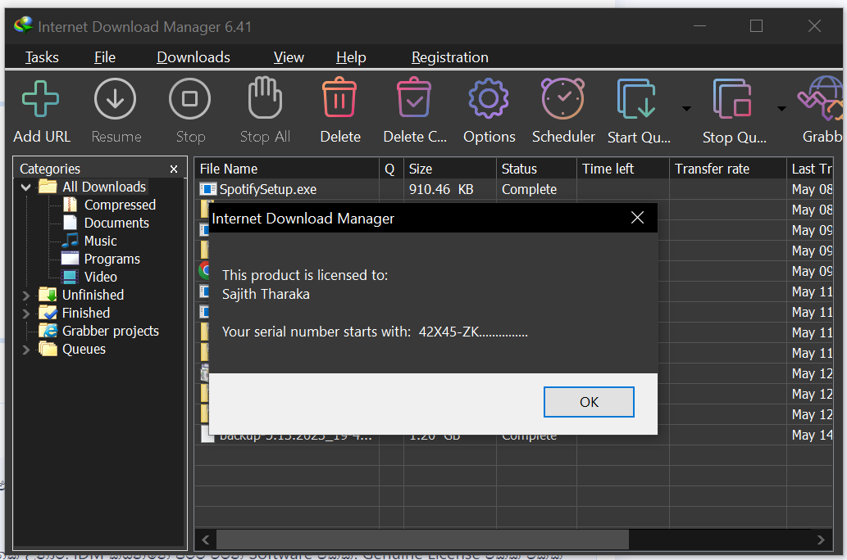Select the Unfinished folder
847x560 pixels.
click(x=93, y=295)
